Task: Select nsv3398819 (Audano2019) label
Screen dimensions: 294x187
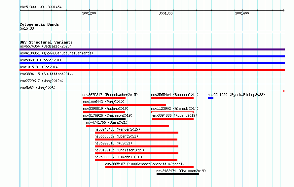Action: coord(106,109)
